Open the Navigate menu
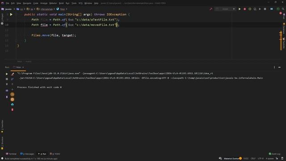This screenshot has width=286, height=161. (27, 3)
